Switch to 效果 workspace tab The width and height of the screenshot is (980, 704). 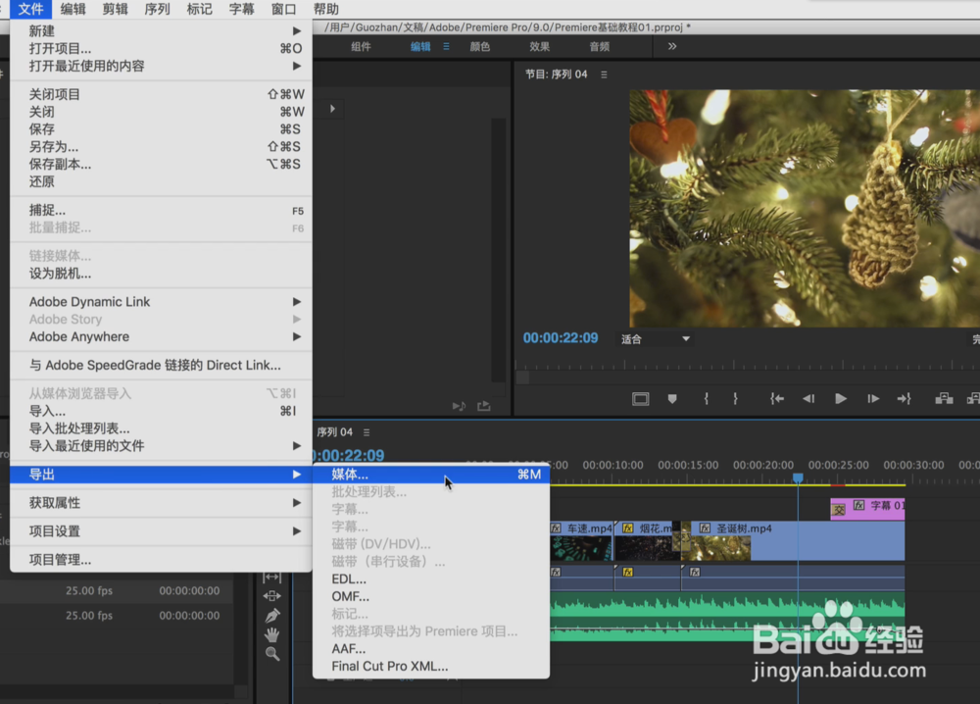(x=539, y=46)
